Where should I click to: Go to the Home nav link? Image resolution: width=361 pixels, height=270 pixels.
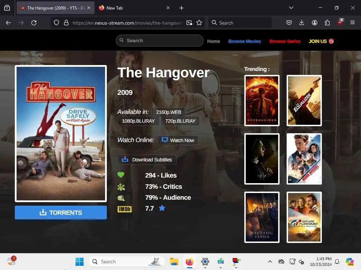(x=214, y=41)
